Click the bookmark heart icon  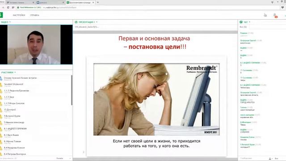(x=282, y=8)
